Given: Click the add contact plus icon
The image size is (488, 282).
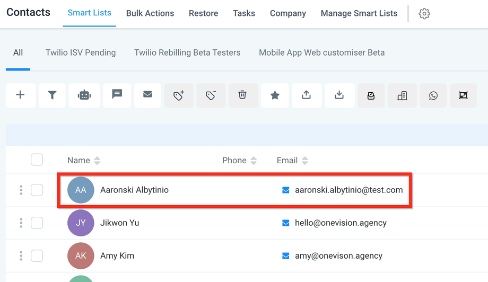Looking at the screenshot, I should pyautogui.click(x=20, y=95).
